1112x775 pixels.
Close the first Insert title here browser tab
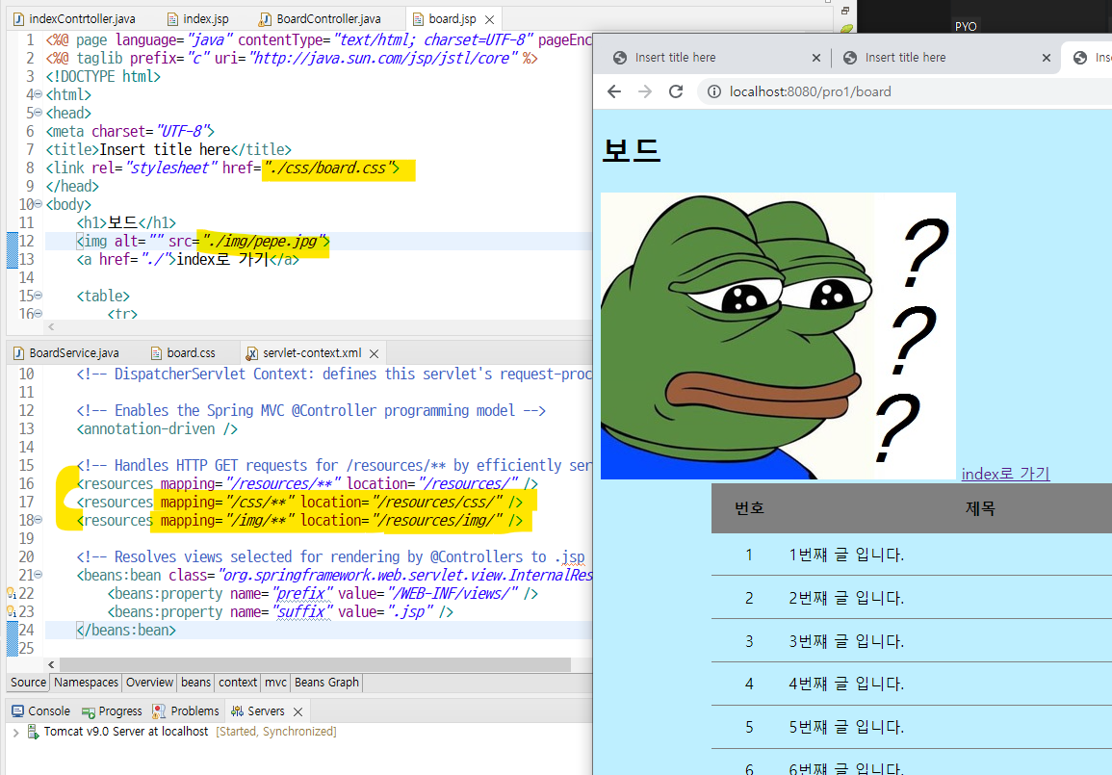tap(816, 58)
